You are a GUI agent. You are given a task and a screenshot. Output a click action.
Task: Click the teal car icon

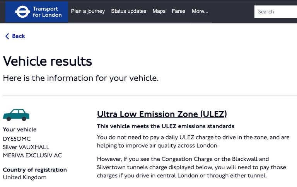[x=16, y=115]
